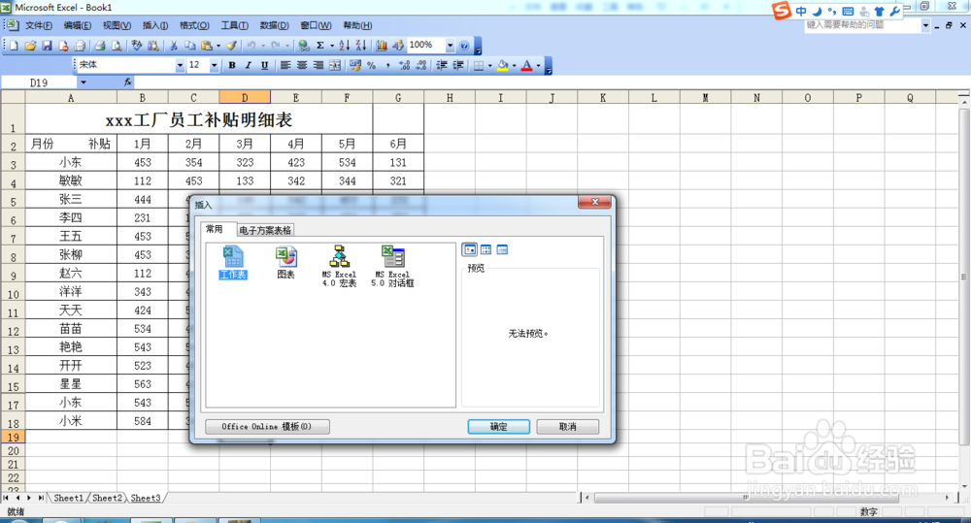Select column H header

[x=450, y=97]
